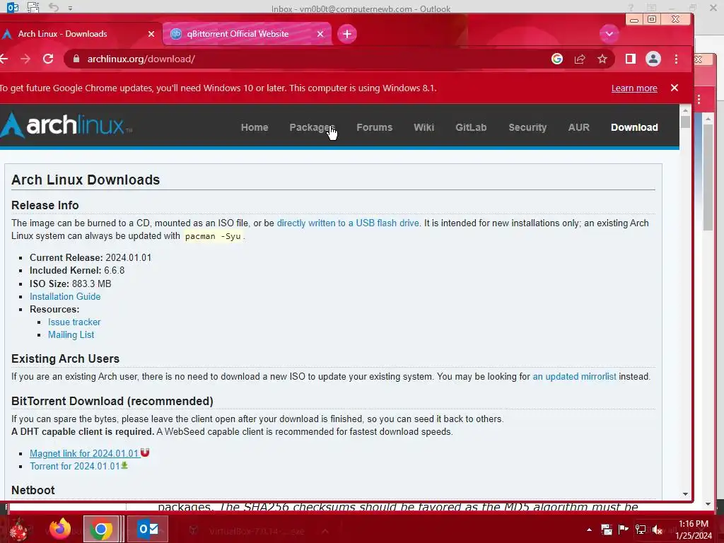Open Forums in Arch navigation

pos(375,127)
